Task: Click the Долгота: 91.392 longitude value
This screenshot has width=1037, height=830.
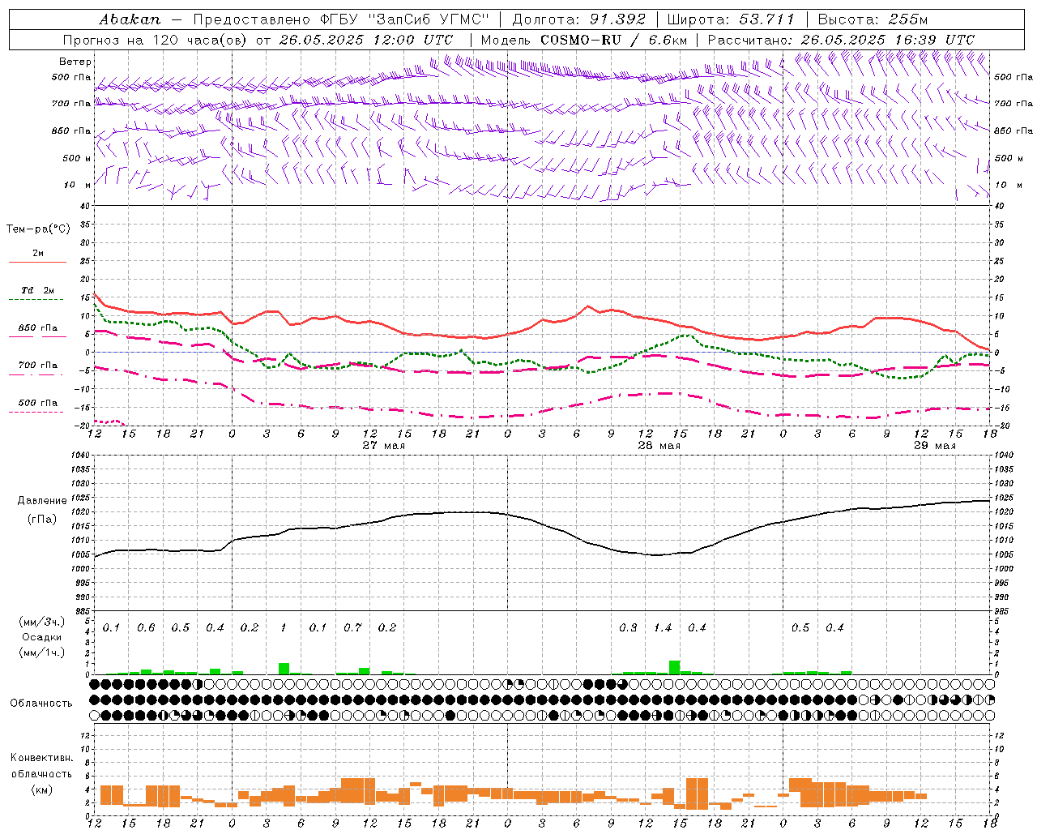Action: [579, 19]
